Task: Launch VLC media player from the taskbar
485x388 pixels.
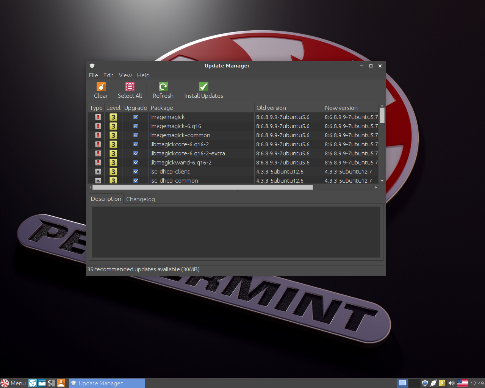Action: 61,383
